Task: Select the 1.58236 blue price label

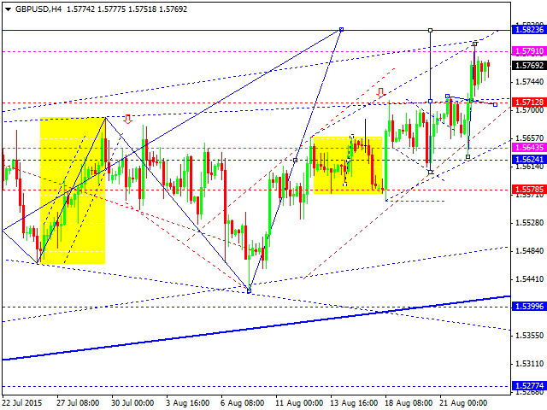Action: click(529, 30)
